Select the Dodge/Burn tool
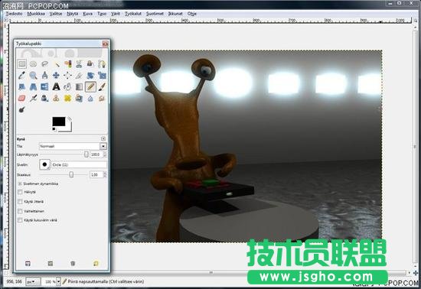Viewport: 421px width, 289px height. coord(22,109)
